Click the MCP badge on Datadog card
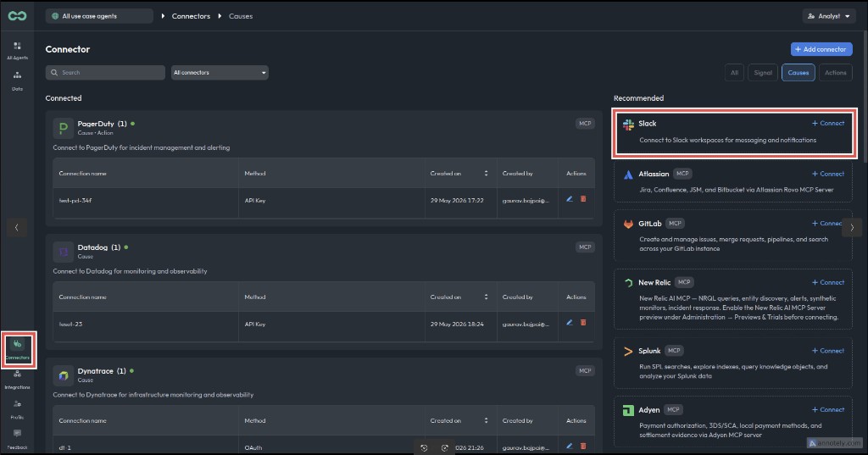Screen dimensions: 868x455 point(585,247)
